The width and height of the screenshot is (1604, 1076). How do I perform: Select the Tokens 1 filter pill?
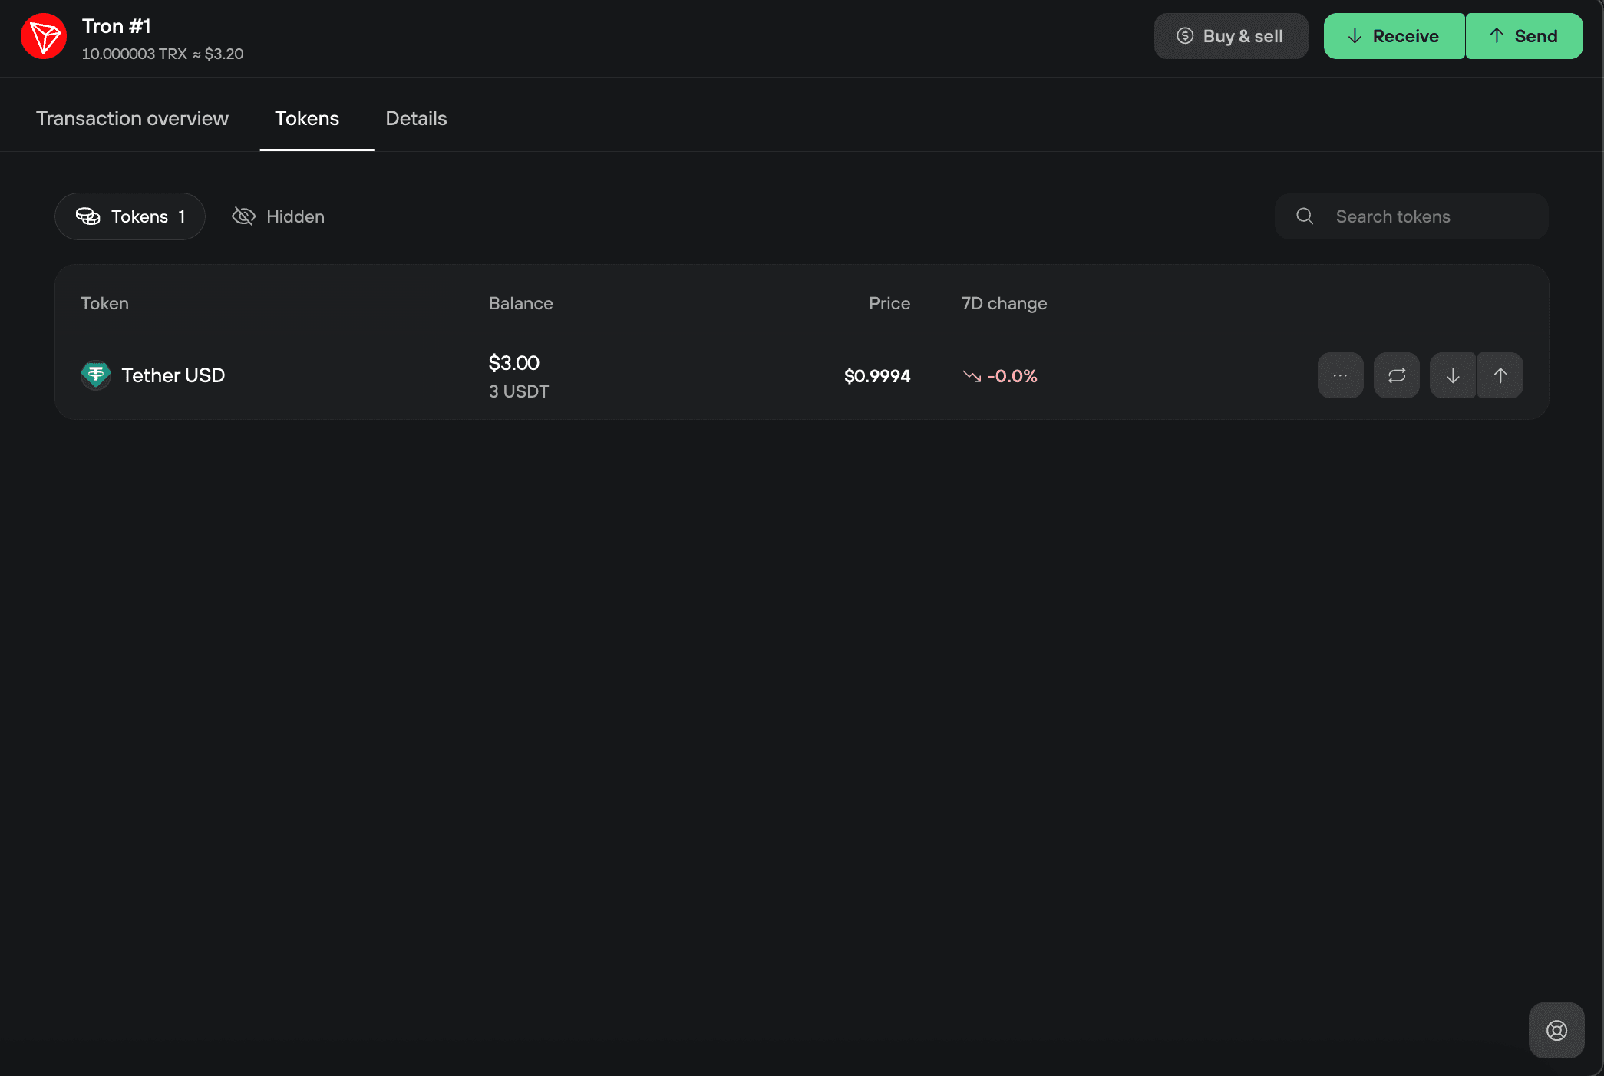click(x=130, y=216)
